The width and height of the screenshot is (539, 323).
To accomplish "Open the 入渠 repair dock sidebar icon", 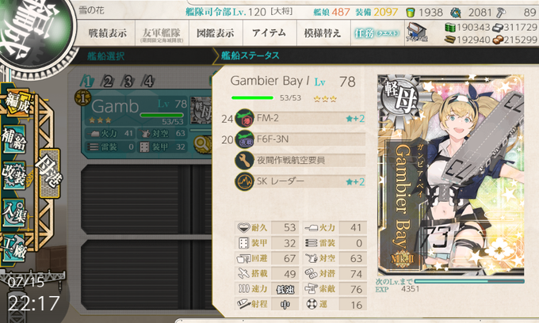I will click(14, 212).
